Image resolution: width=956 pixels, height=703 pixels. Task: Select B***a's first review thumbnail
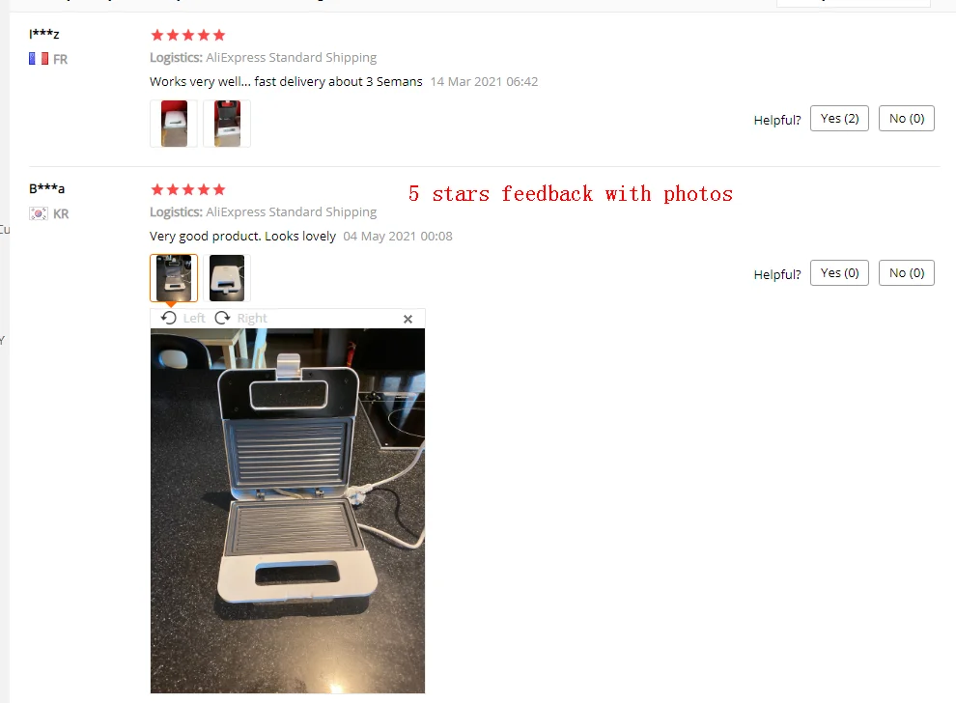tap(174, 278)
